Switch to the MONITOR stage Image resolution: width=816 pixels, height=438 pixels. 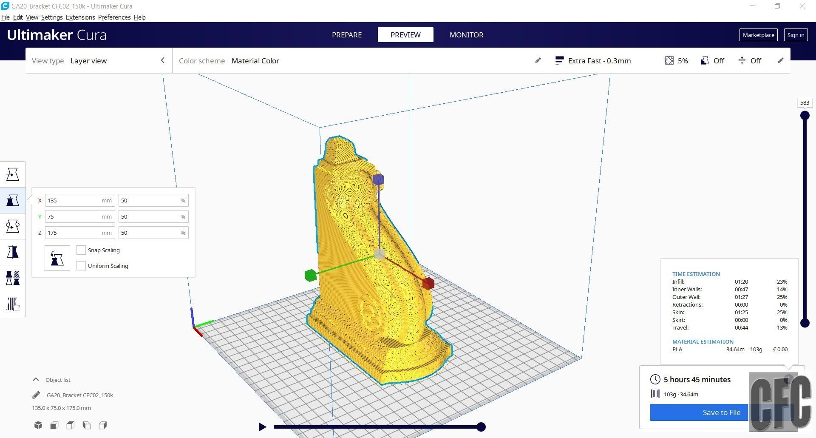click(x=467, y=35)
